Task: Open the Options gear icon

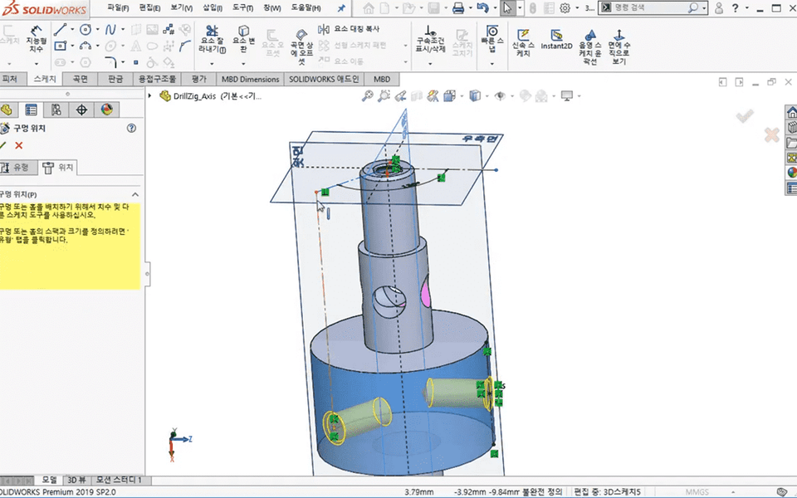Action: [565, 8]
